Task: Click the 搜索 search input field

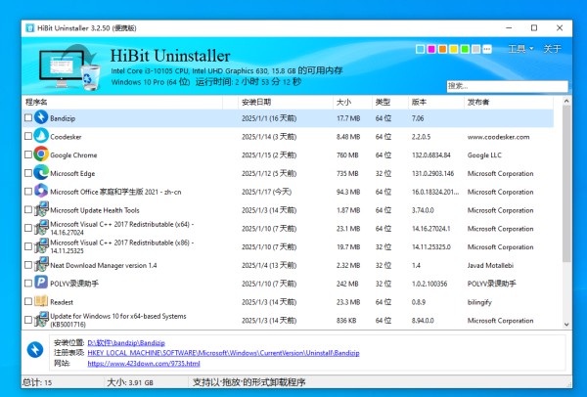Action: click(x=507, y=86)
